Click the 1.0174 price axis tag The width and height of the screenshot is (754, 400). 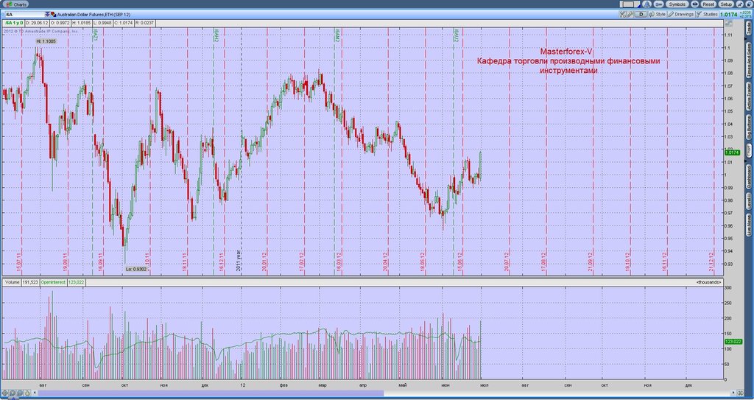[731, 152]
